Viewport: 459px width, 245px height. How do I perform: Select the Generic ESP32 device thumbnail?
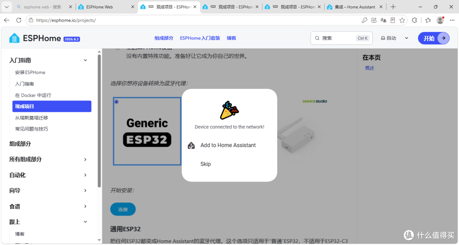(147, 131)
